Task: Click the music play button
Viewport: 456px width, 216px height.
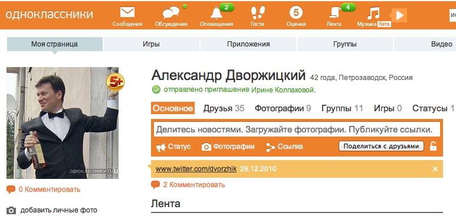Action: [399, 15]
